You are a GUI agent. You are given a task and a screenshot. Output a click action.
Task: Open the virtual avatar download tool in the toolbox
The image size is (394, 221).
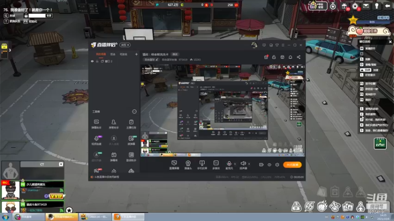tap(96, 157)
